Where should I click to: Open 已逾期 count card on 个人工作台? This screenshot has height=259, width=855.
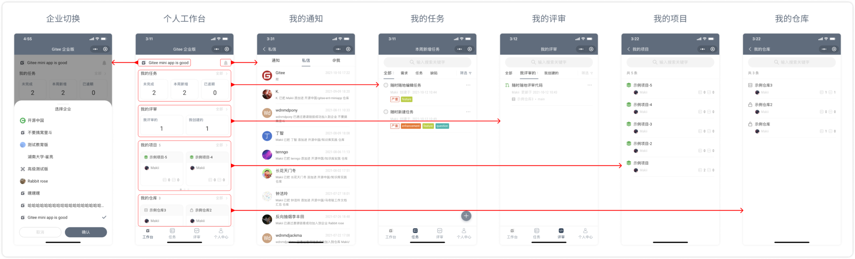tap(215, 89)
